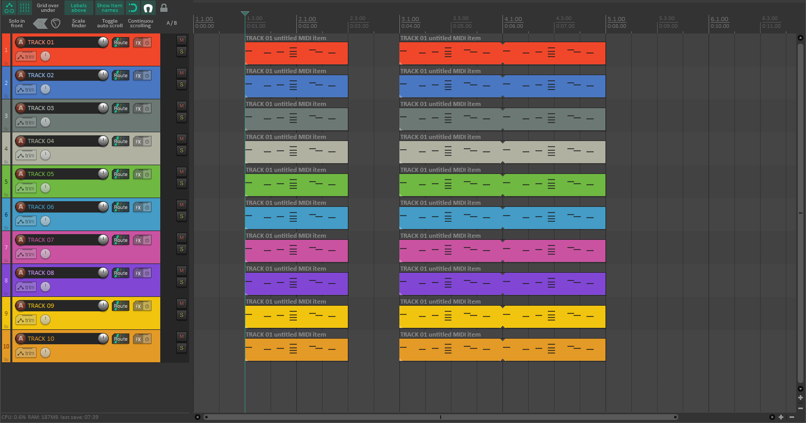Click the Solo in front toolbar item
The width and height of the screenshot is (806, 423).
(17, 23)
